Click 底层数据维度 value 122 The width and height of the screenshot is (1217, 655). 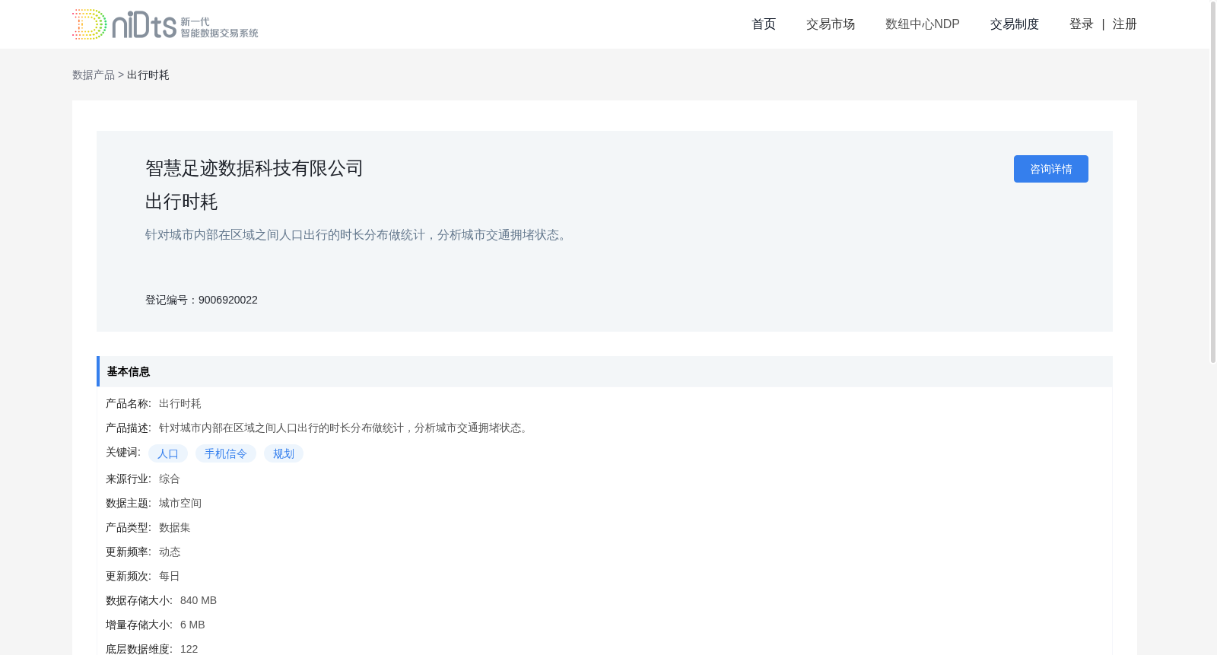pyautogui.click(x=189, y=649)
